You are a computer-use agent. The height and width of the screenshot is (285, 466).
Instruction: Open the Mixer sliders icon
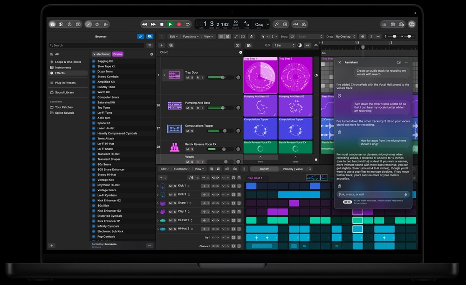(x=106, y=24)
